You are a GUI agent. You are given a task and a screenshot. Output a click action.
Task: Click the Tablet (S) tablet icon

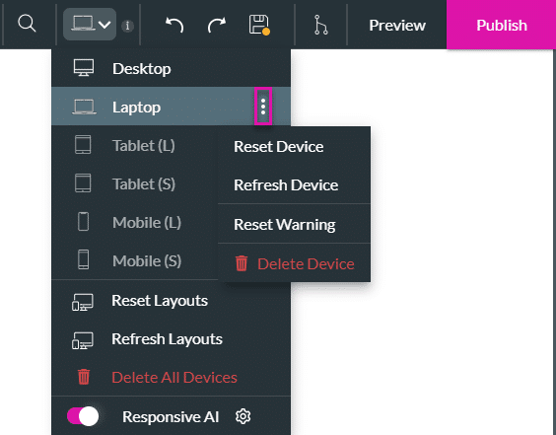83,183
